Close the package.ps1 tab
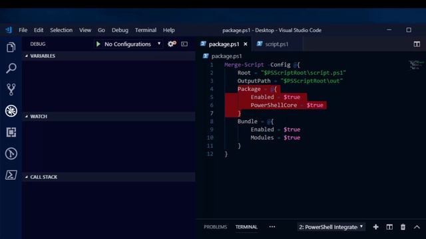The width and height of the screenshot is (426, 239). point(246,44)
